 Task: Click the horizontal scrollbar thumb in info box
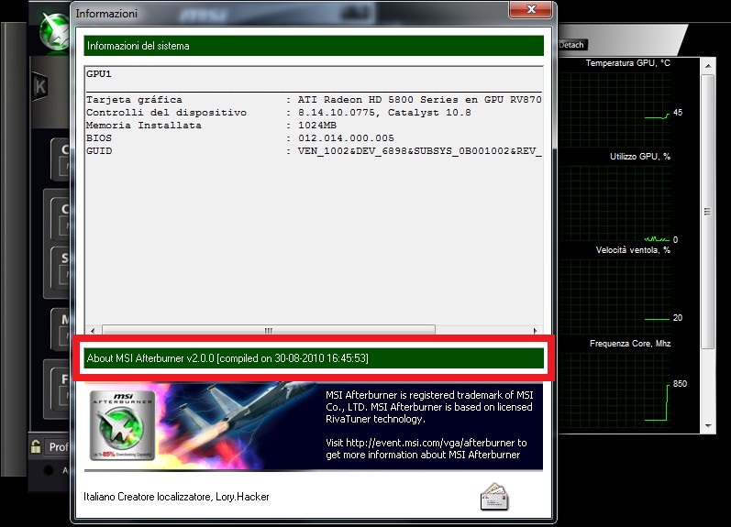coord(269,330)
